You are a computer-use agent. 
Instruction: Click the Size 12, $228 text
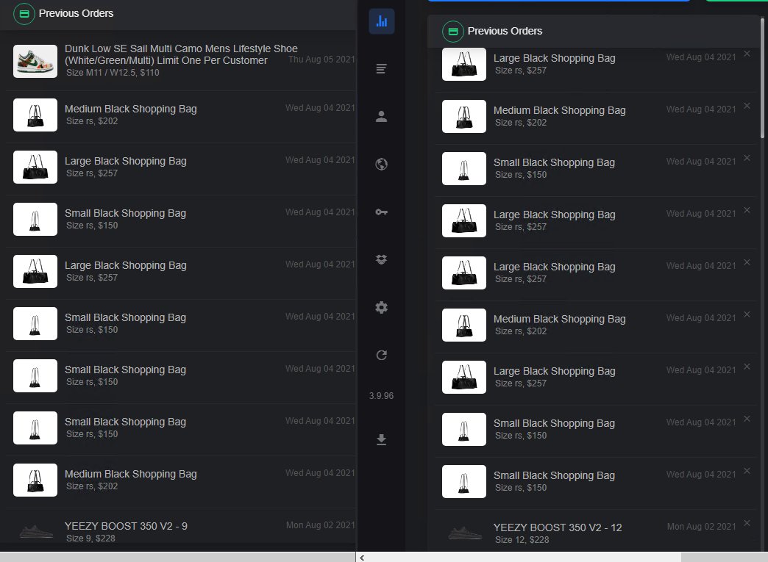tap(522, 539)
